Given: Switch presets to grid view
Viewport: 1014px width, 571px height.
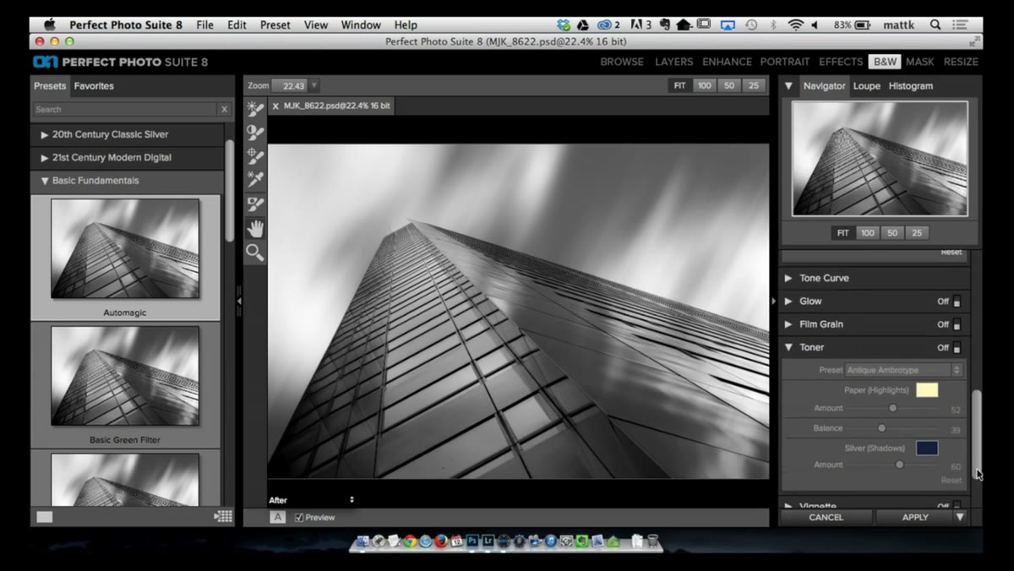Looking at the screenshot, I should click(223, 517).
